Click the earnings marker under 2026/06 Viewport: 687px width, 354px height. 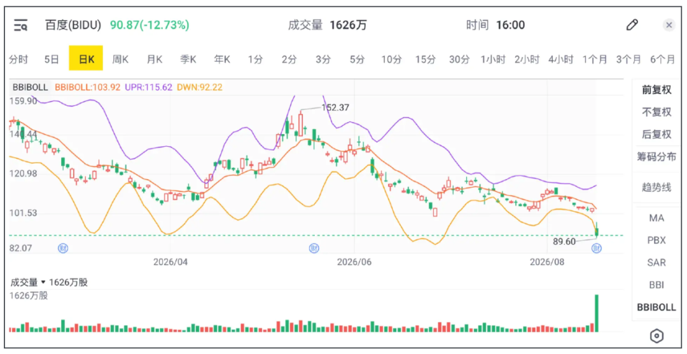tap(314, 248)
